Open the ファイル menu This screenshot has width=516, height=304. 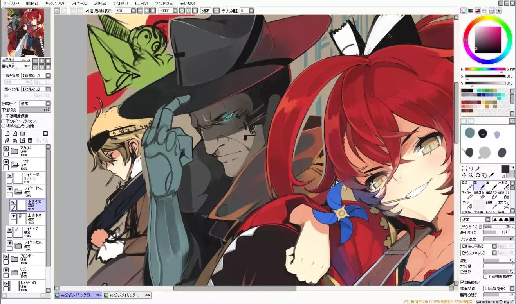click(11, 3)
